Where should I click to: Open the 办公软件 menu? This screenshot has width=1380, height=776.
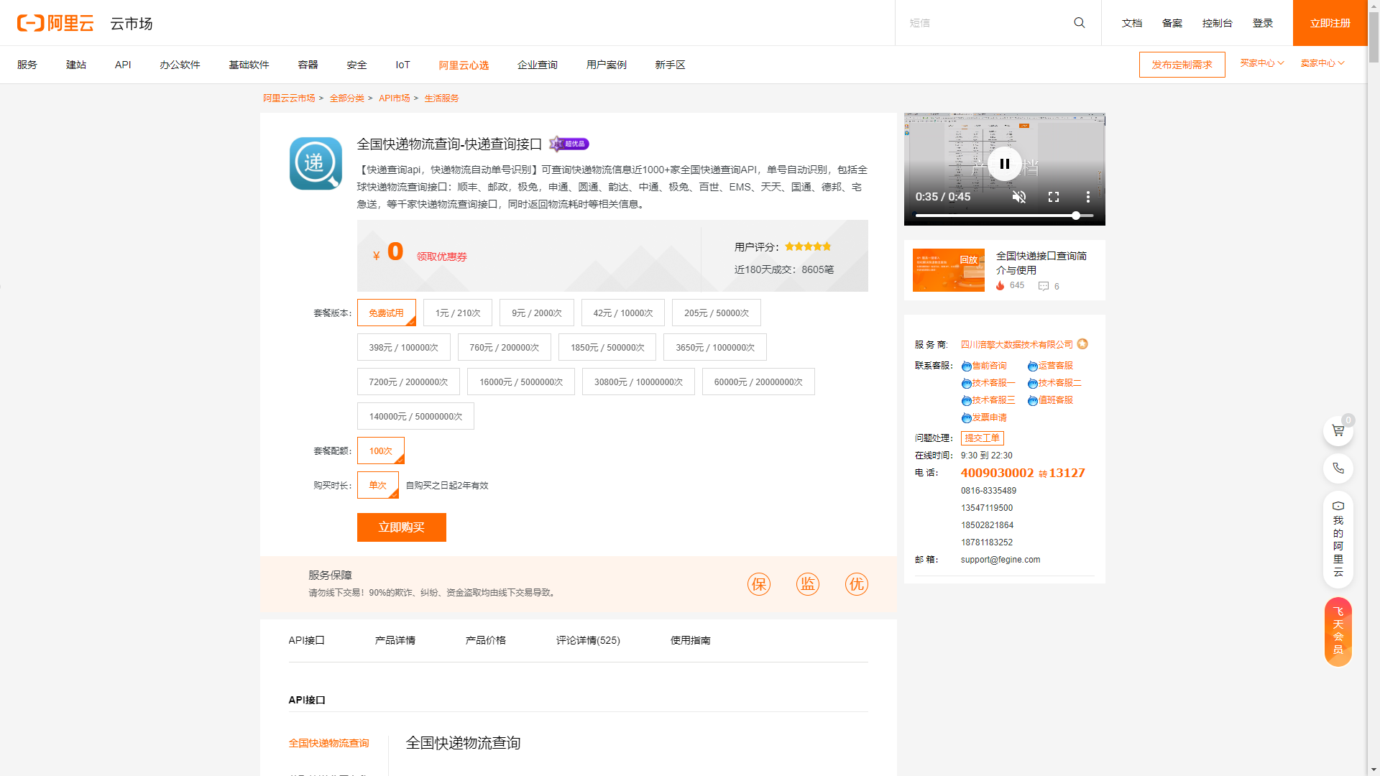tap(180, 65)
